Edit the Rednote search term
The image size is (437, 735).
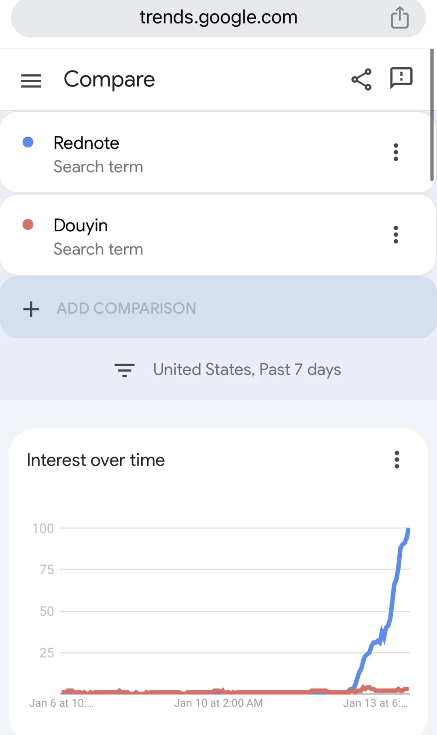(x=87, y=143)
